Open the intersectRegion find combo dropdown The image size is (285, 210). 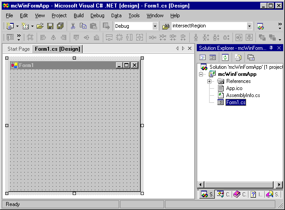249,26
